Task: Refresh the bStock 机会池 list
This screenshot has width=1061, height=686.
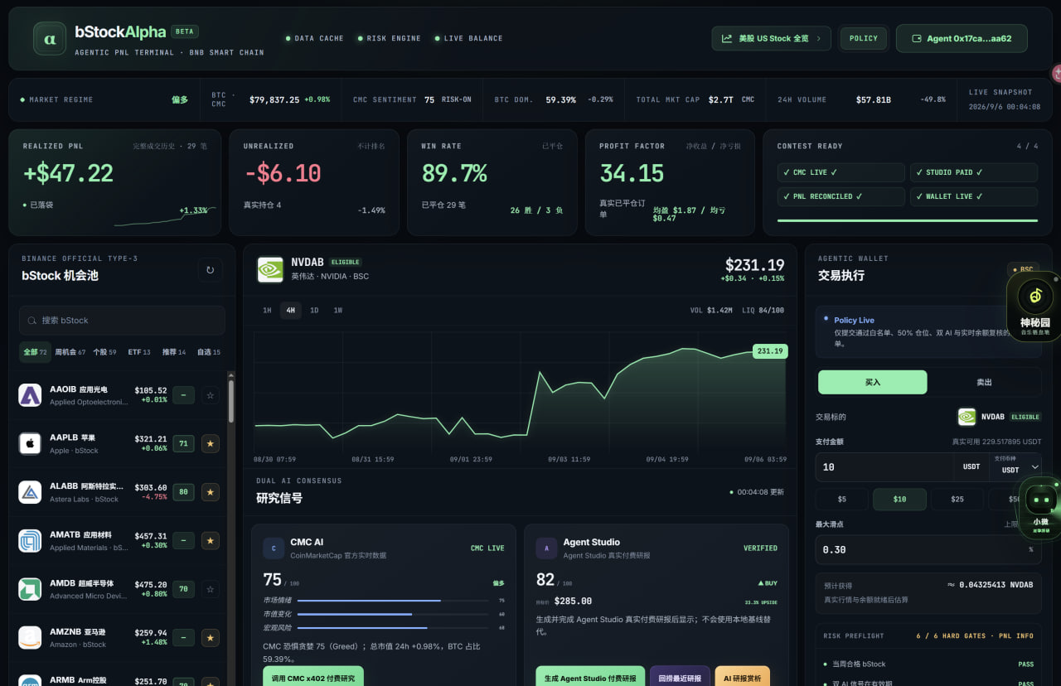Action: pos(210,270)
